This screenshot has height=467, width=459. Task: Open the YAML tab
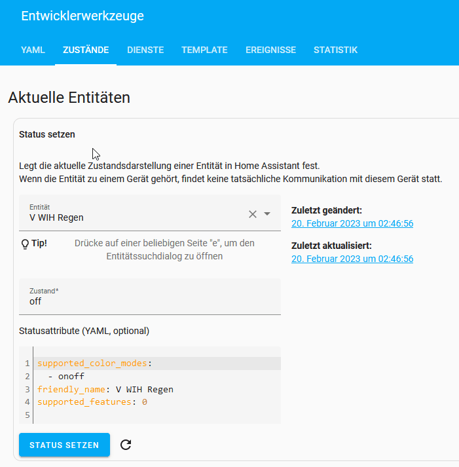pos(33,50)
